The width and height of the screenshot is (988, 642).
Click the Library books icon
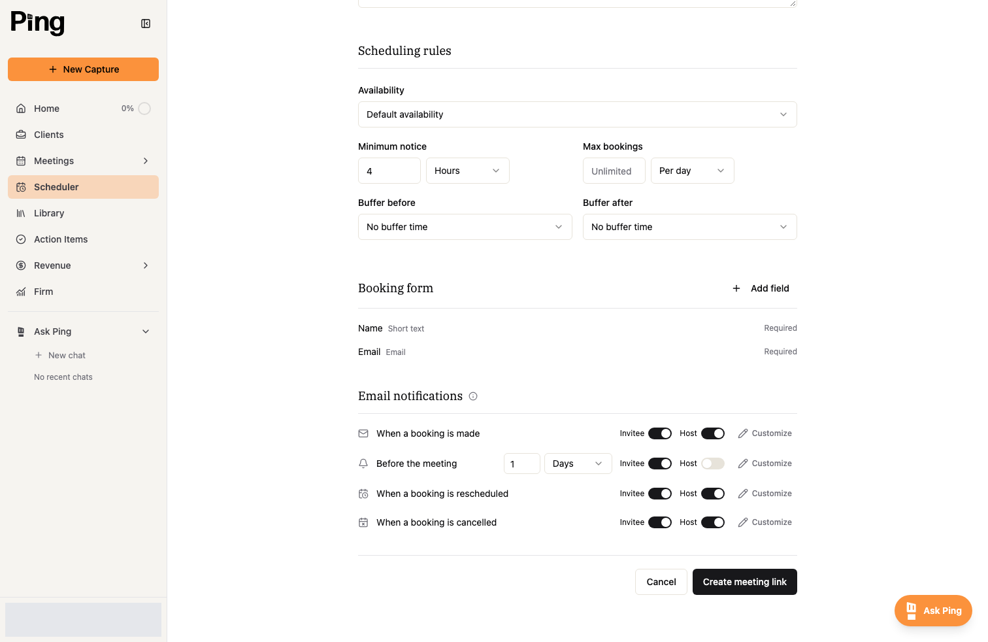[x=21, y=213]
